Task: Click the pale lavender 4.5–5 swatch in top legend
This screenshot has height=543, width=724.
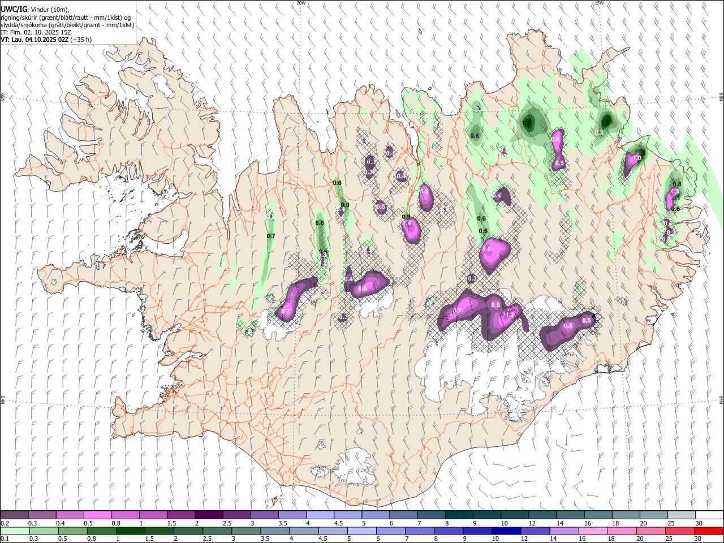Action: click(x=348, y=515)
